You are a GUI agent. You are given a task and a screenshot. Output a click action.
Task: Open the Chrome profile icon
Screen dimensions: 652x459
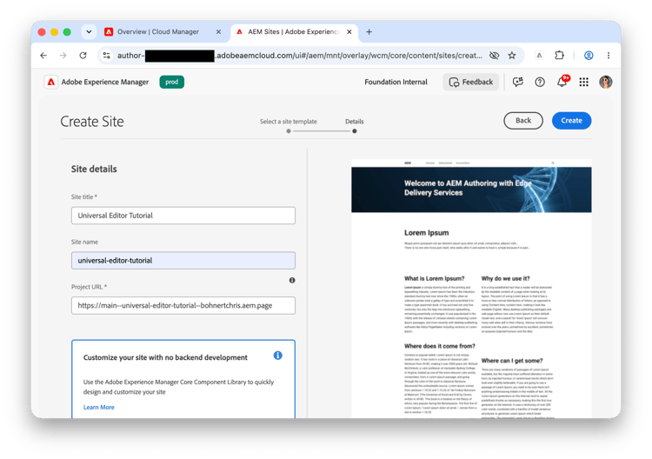click(x=589, y=56)
